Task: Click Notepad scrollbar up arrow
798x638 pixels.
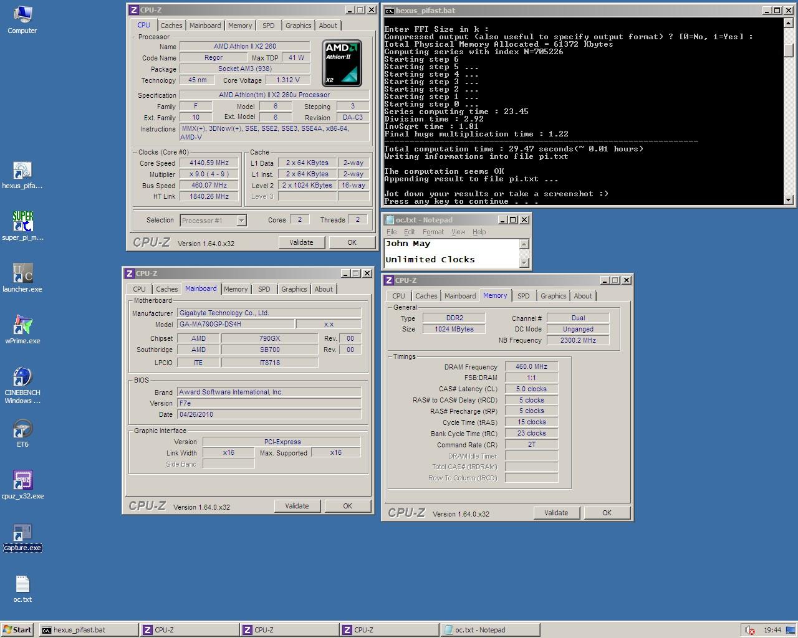Action: pyautogui.click(x=524, y=244)
